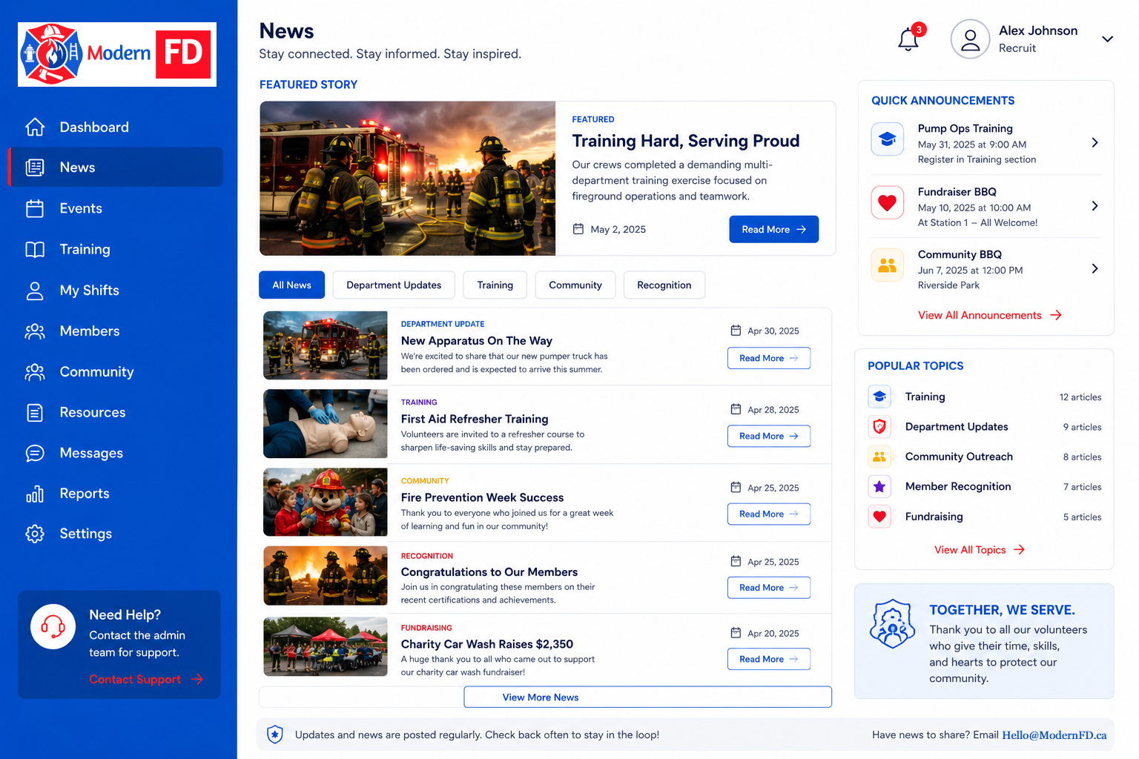Open Dashboard in the sidebar

click(116, 127)
